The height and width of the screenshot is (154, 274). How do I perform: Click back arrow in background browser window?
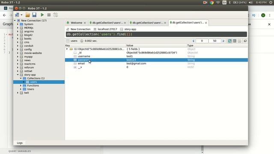pyautogui.click(x=4, y=15)
